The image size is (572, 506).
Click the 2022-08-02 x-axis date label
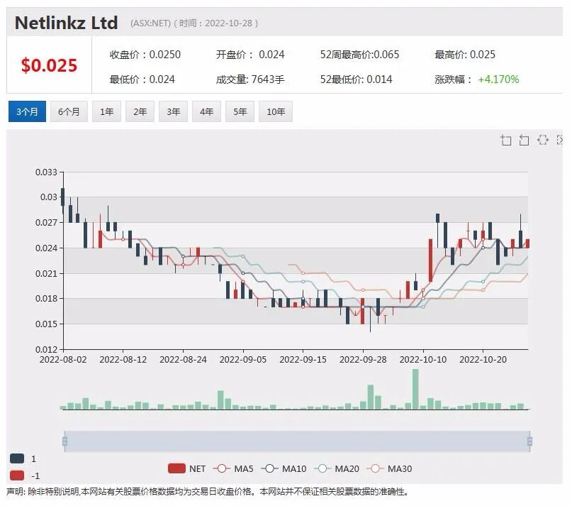tap(63, 360)
